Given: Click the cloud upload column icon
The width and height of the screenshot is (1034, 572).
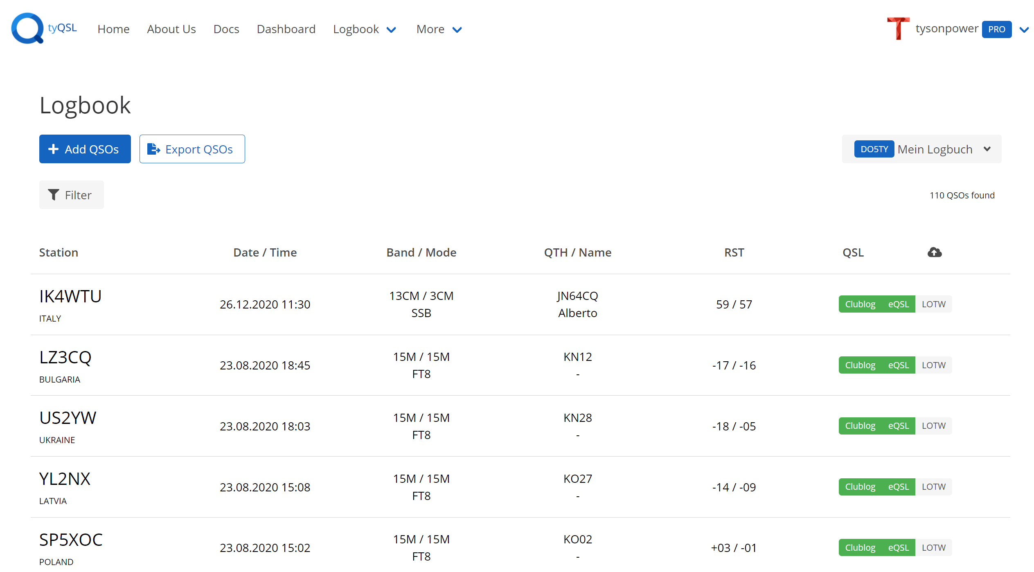Looking at the screenshot, I should [x=934, y=252].
